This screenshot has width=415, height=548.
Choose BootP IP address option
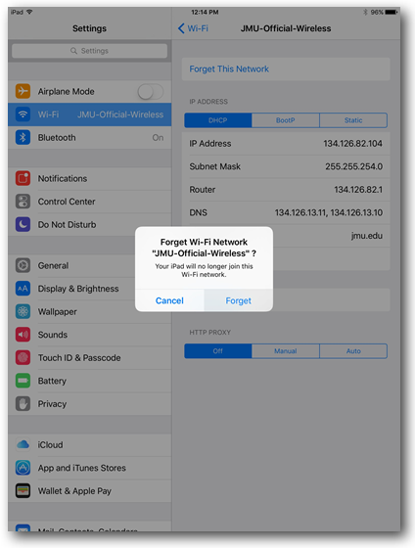click(x=285, y=120)
